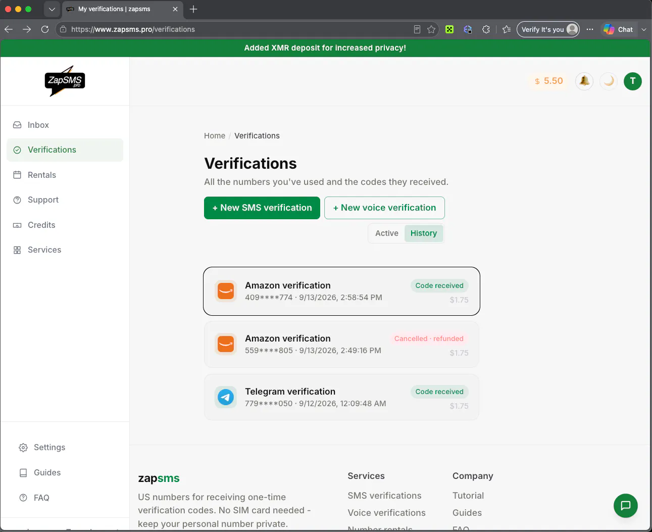Open Credits in the sidebar
The width and height of the screenshot is (652, 532).
point(65,225)
